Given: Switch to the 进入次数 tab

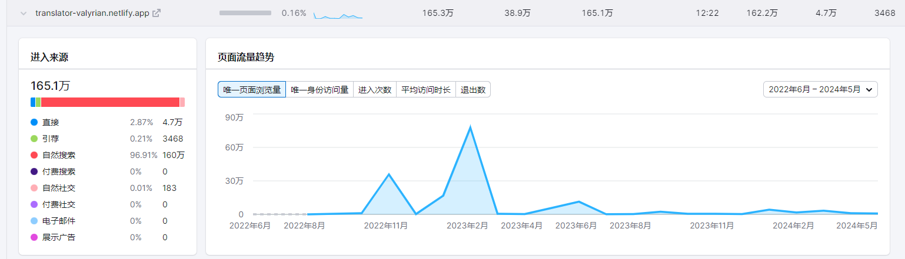Looking at the screenshot, I should (x=375, y=90).
